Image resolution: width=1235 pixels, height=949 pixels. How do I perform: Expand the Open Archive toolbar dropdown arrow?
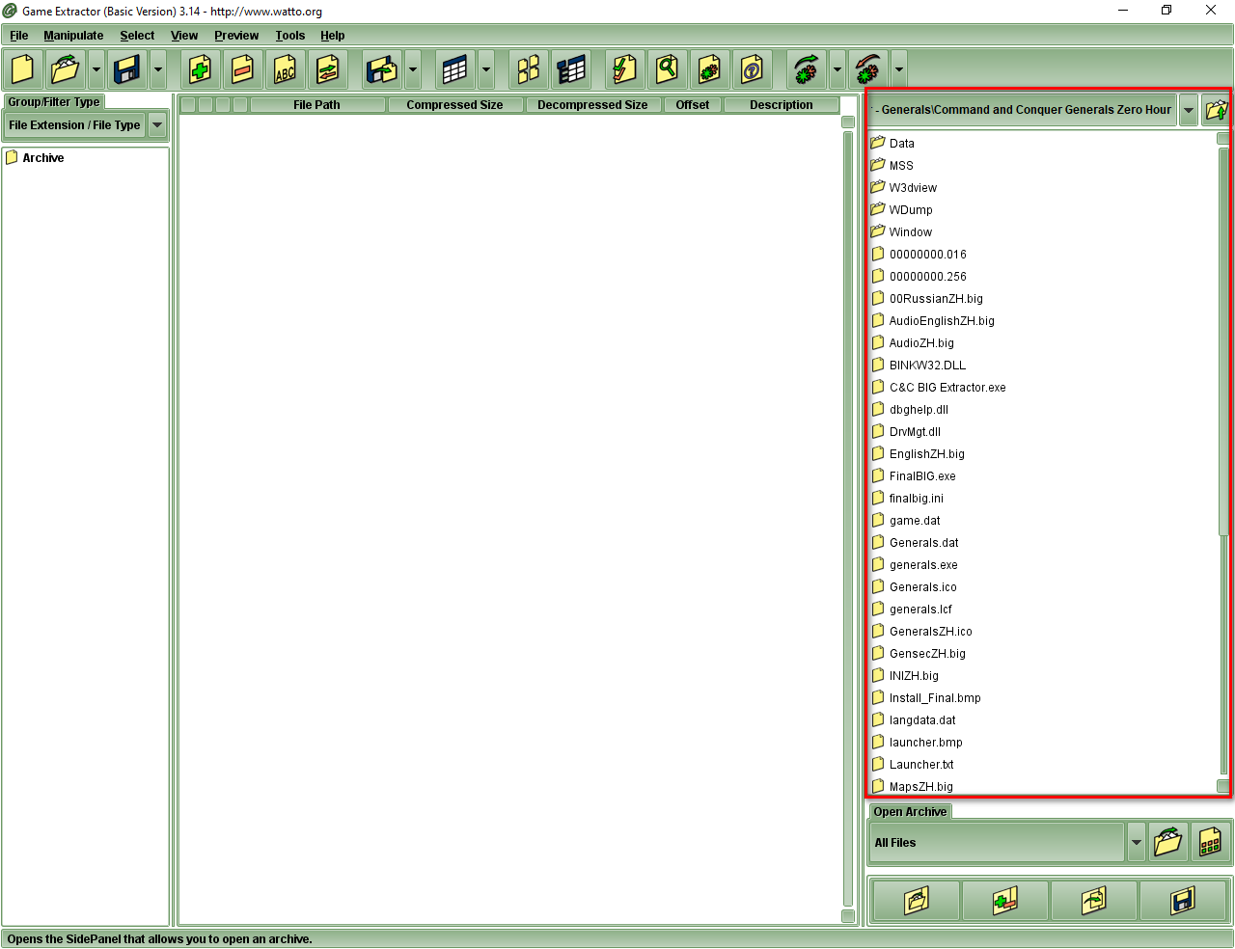pyautogui.click(x=96, y=69)
